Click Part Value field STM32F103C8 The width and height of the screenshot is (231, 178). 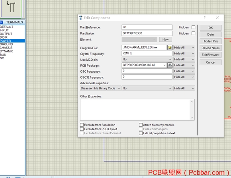pyautogui.click(x=147, y=33)
